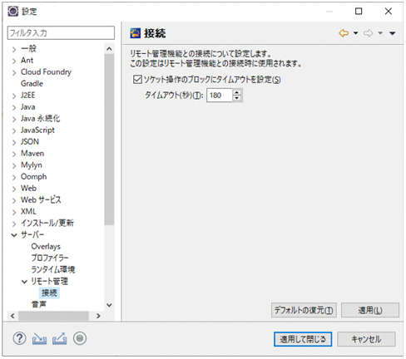Image resolution: width=406 pixels, height=359 pixels.
Task: Click デフォルトの復元 button
Action: 304,310
